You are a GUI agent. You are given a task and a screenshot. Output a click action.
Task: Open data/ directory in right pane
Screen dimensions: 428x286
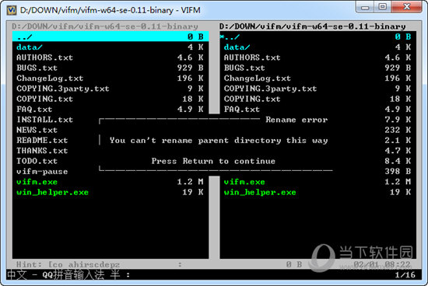(237, 47)
